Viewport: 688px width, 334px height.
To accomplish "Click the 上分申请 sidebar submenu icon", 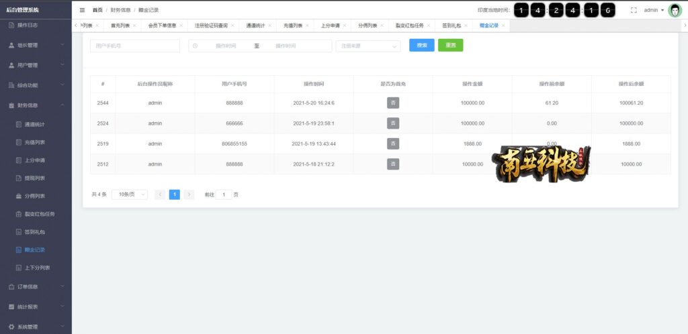I will click(18, 160).
